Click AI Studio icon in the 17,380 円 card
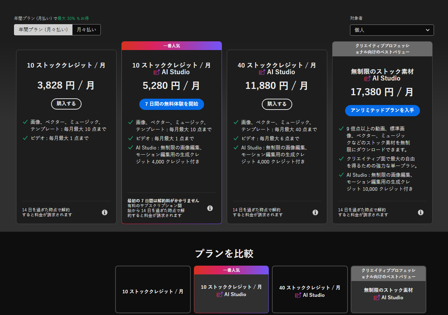Image resolution: width=448 pixels, height=315 pixels. [x=367, y=78]
